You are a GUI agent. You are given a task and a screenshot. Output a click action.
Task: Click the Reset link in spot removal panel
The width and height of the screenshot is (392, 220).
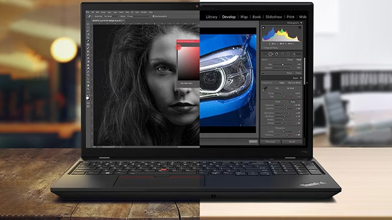[290, 73]
